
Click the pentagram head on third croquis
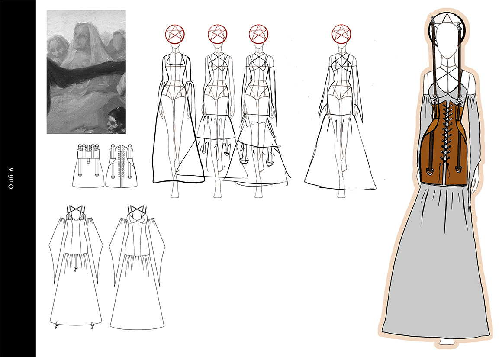coord(258,34)
